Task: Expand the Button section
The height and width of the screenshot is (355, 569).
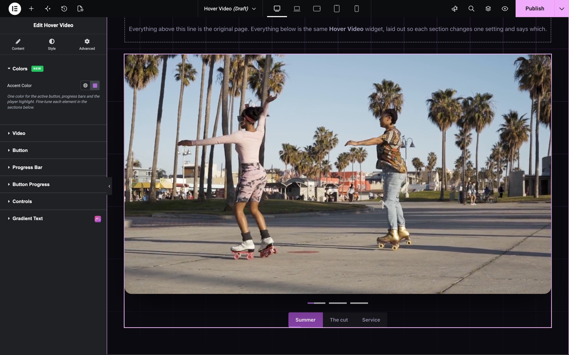Action: click(53, 150)
